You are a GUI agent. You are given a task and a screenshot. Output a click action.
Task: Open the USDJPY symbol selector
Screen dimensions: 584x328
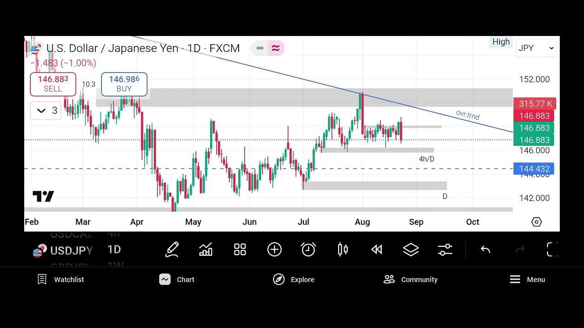pyautogui.click(x=63, y=251)
